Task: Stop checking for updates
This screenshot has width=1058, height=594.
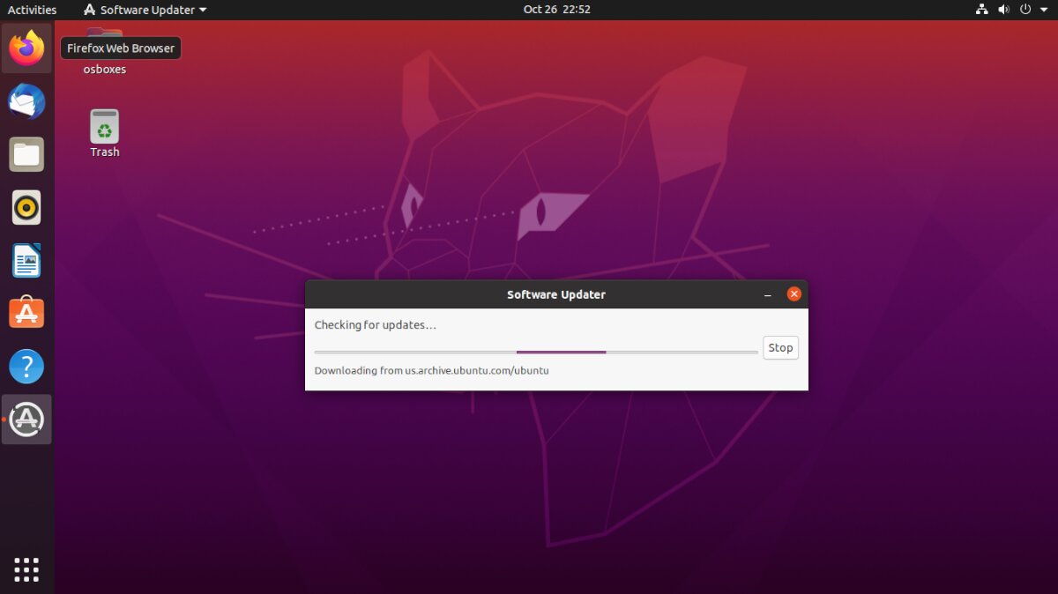Action: [x=780, y=347]
